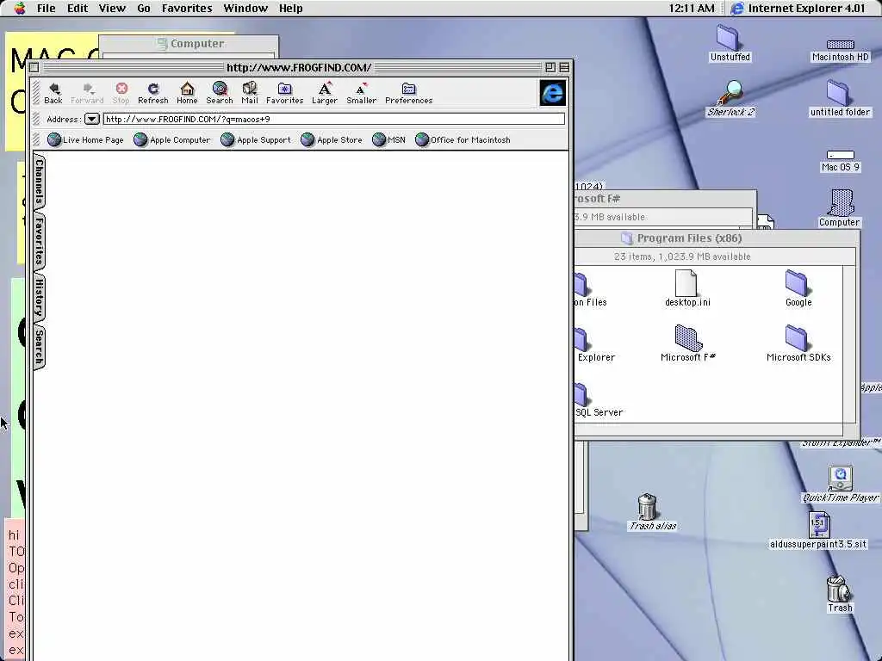Select the Sherlock 2 desktop icon
882x661 pixels.
(730, 99)
